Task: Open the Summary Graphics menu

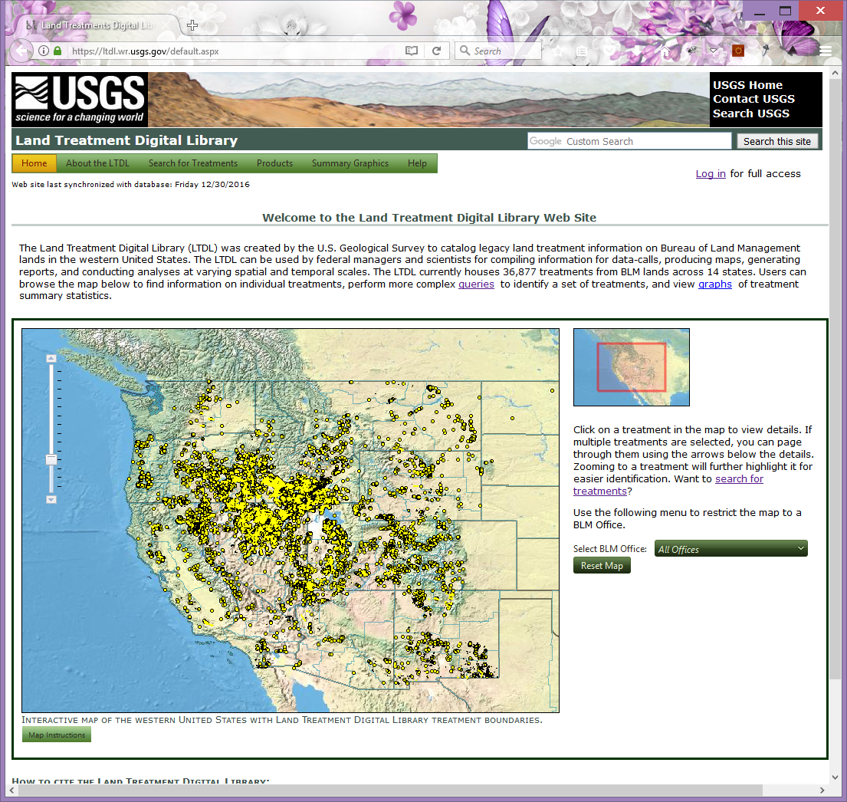Action: [350, 163]
